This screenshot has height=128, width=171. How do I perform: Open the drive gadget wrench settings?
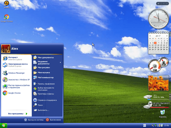pyautogui.click(x=170, y=97)
